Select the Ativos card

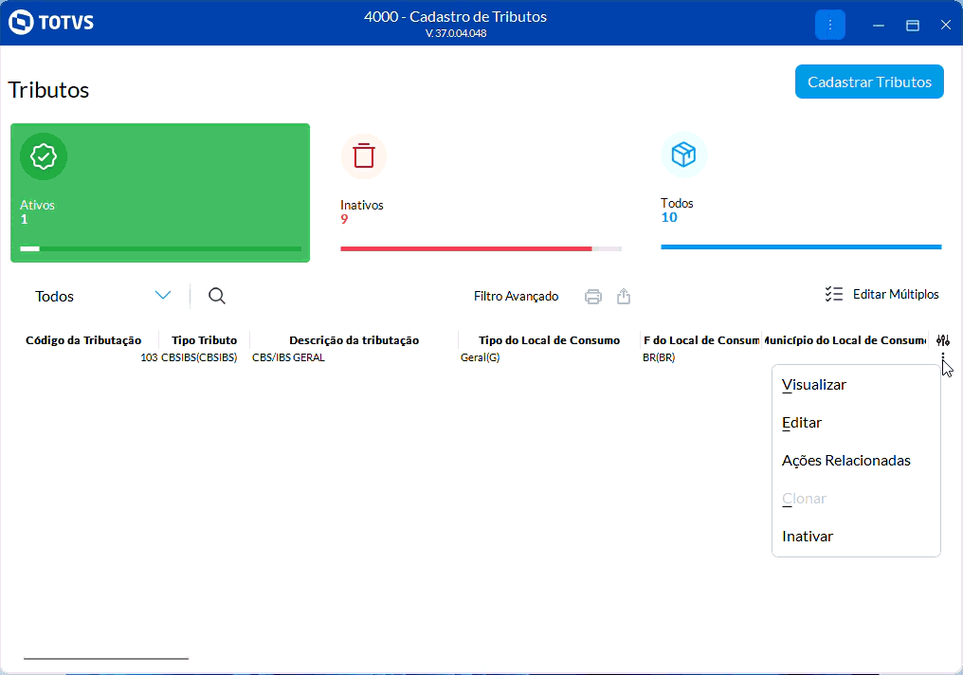[x=160, y=192]
